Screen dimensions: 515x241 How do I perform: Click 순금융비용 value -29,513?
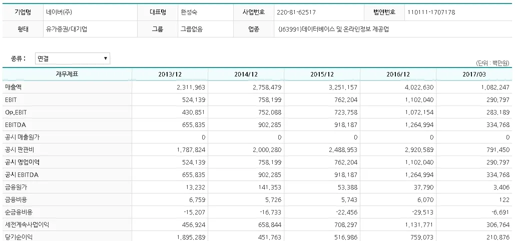[x=422, y=212]
